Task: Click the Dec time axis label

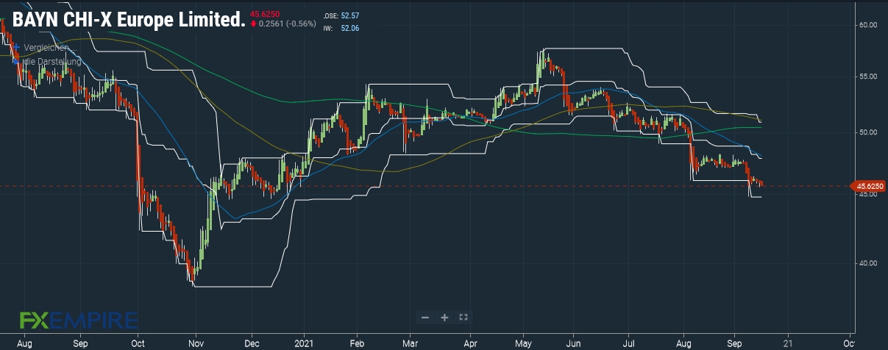Action: click(252, 343)
